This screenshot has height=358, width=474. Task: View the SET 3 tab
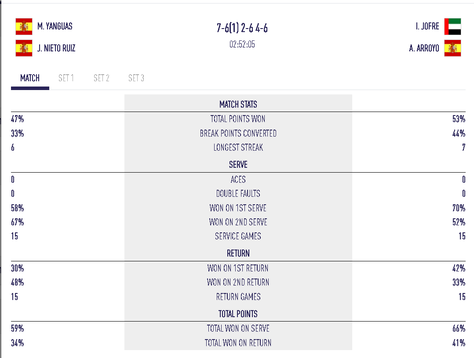tap(136, 78)
